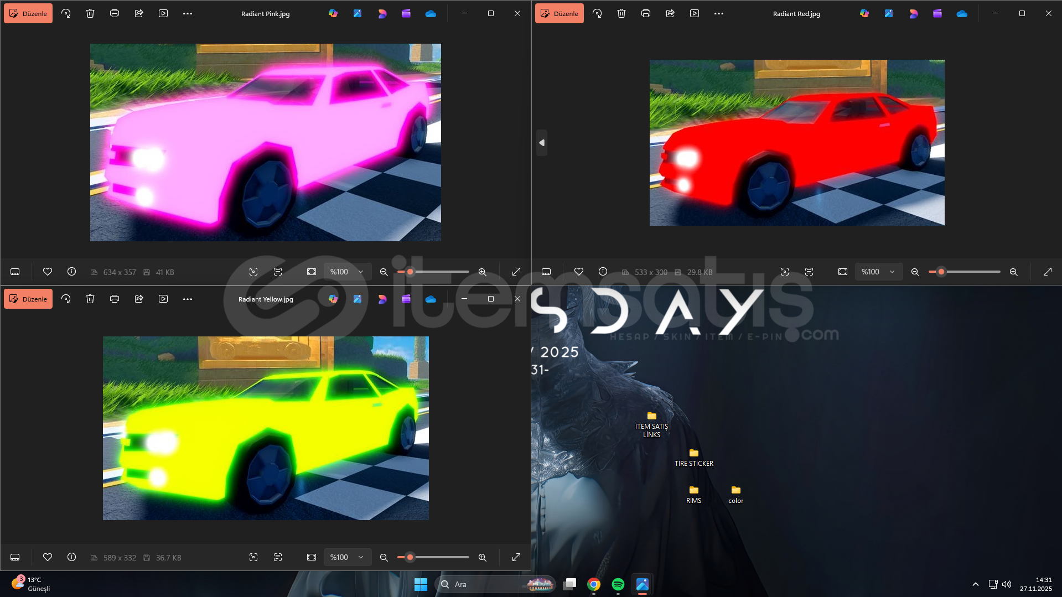
Task: Print the Radiant Yellow image
Action: pos(115,299)
